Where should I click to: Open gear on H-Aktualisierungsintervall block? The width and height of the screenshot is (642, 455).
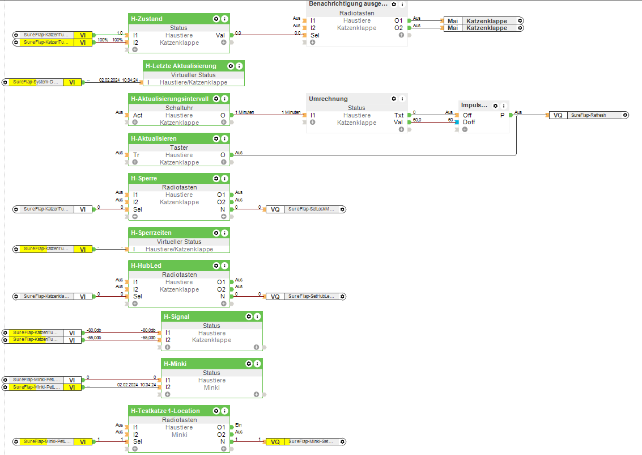coord(216,99)
